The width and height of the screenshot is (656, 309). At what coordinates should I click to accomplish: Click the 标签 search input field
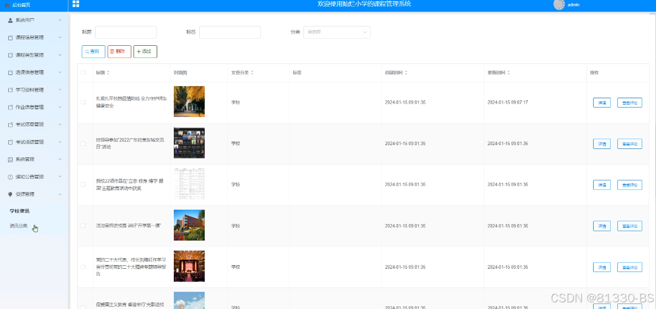pyautogui.click(x=230, y=32)
